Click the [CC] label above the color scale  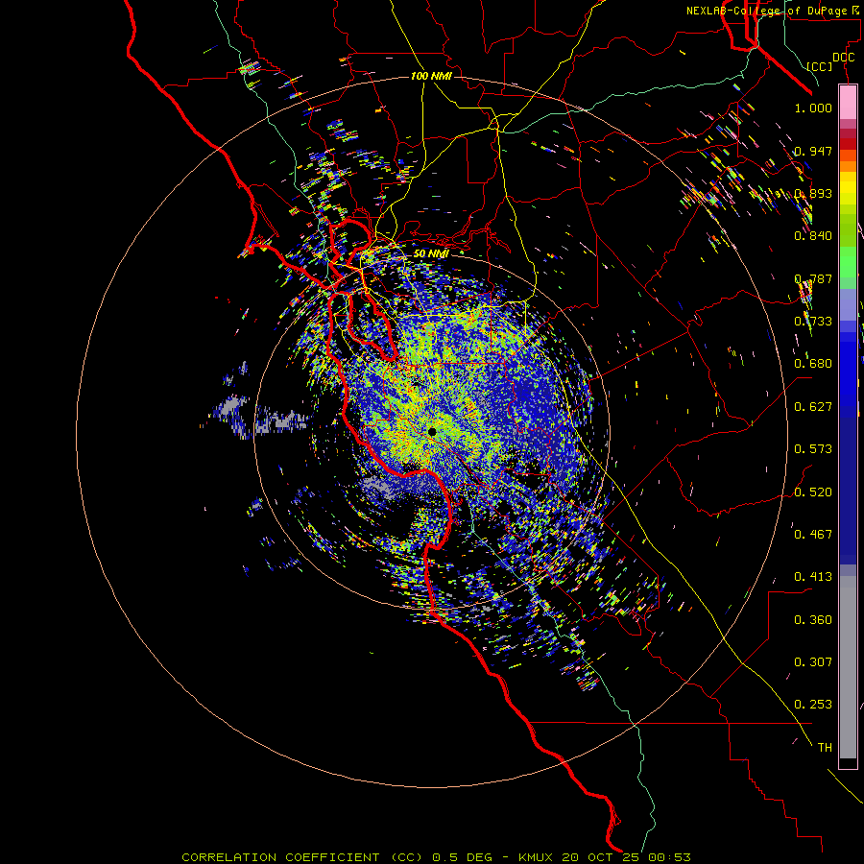pyautogui.click(x=820, y=66)
